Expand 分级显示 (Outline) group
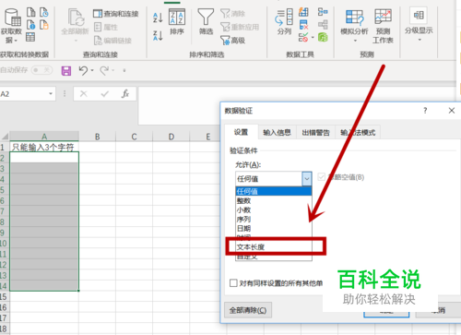Image resolution: width=461 pixels, height=335 pixels. point(419,25)
